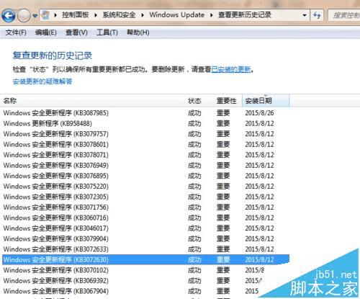
Task: Open the 文件(F) menu
Action: (16, 32)
